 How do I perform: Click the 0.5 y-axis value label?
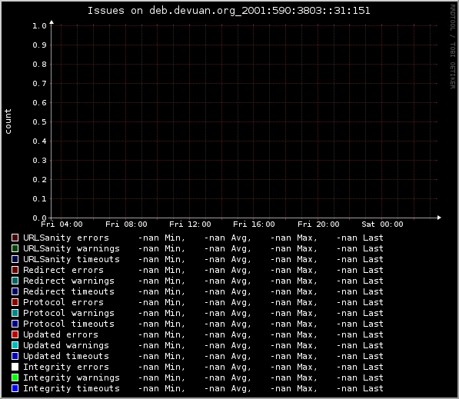pos(39,121)
